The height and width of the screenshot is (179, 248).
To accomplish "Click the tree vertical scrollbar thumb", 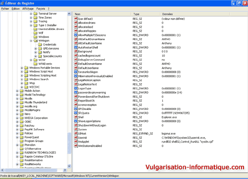I will pos(69,143).
